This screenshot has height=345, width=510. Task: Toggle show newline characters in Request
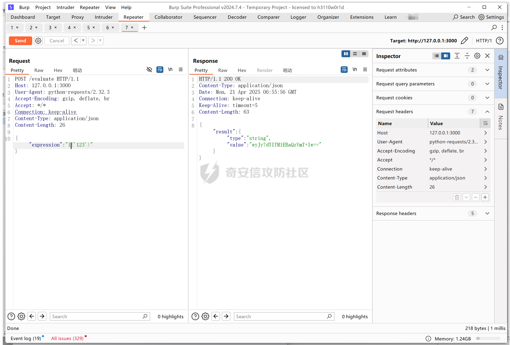click(170, 70)
